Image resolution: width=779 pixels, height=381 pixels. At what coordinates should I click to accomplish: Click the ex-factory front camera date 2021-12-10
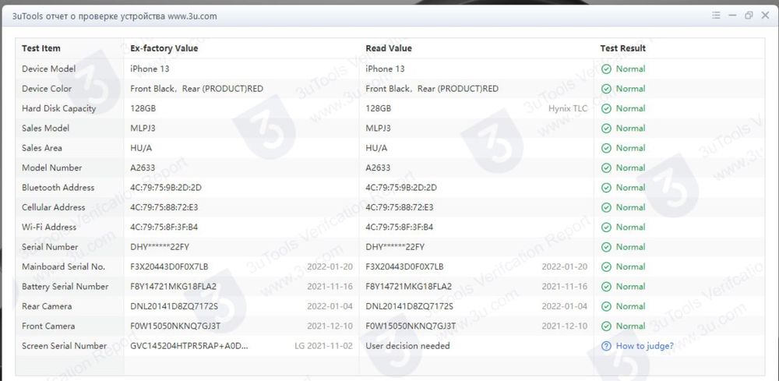pyautogui.click(x=330, y=326)
